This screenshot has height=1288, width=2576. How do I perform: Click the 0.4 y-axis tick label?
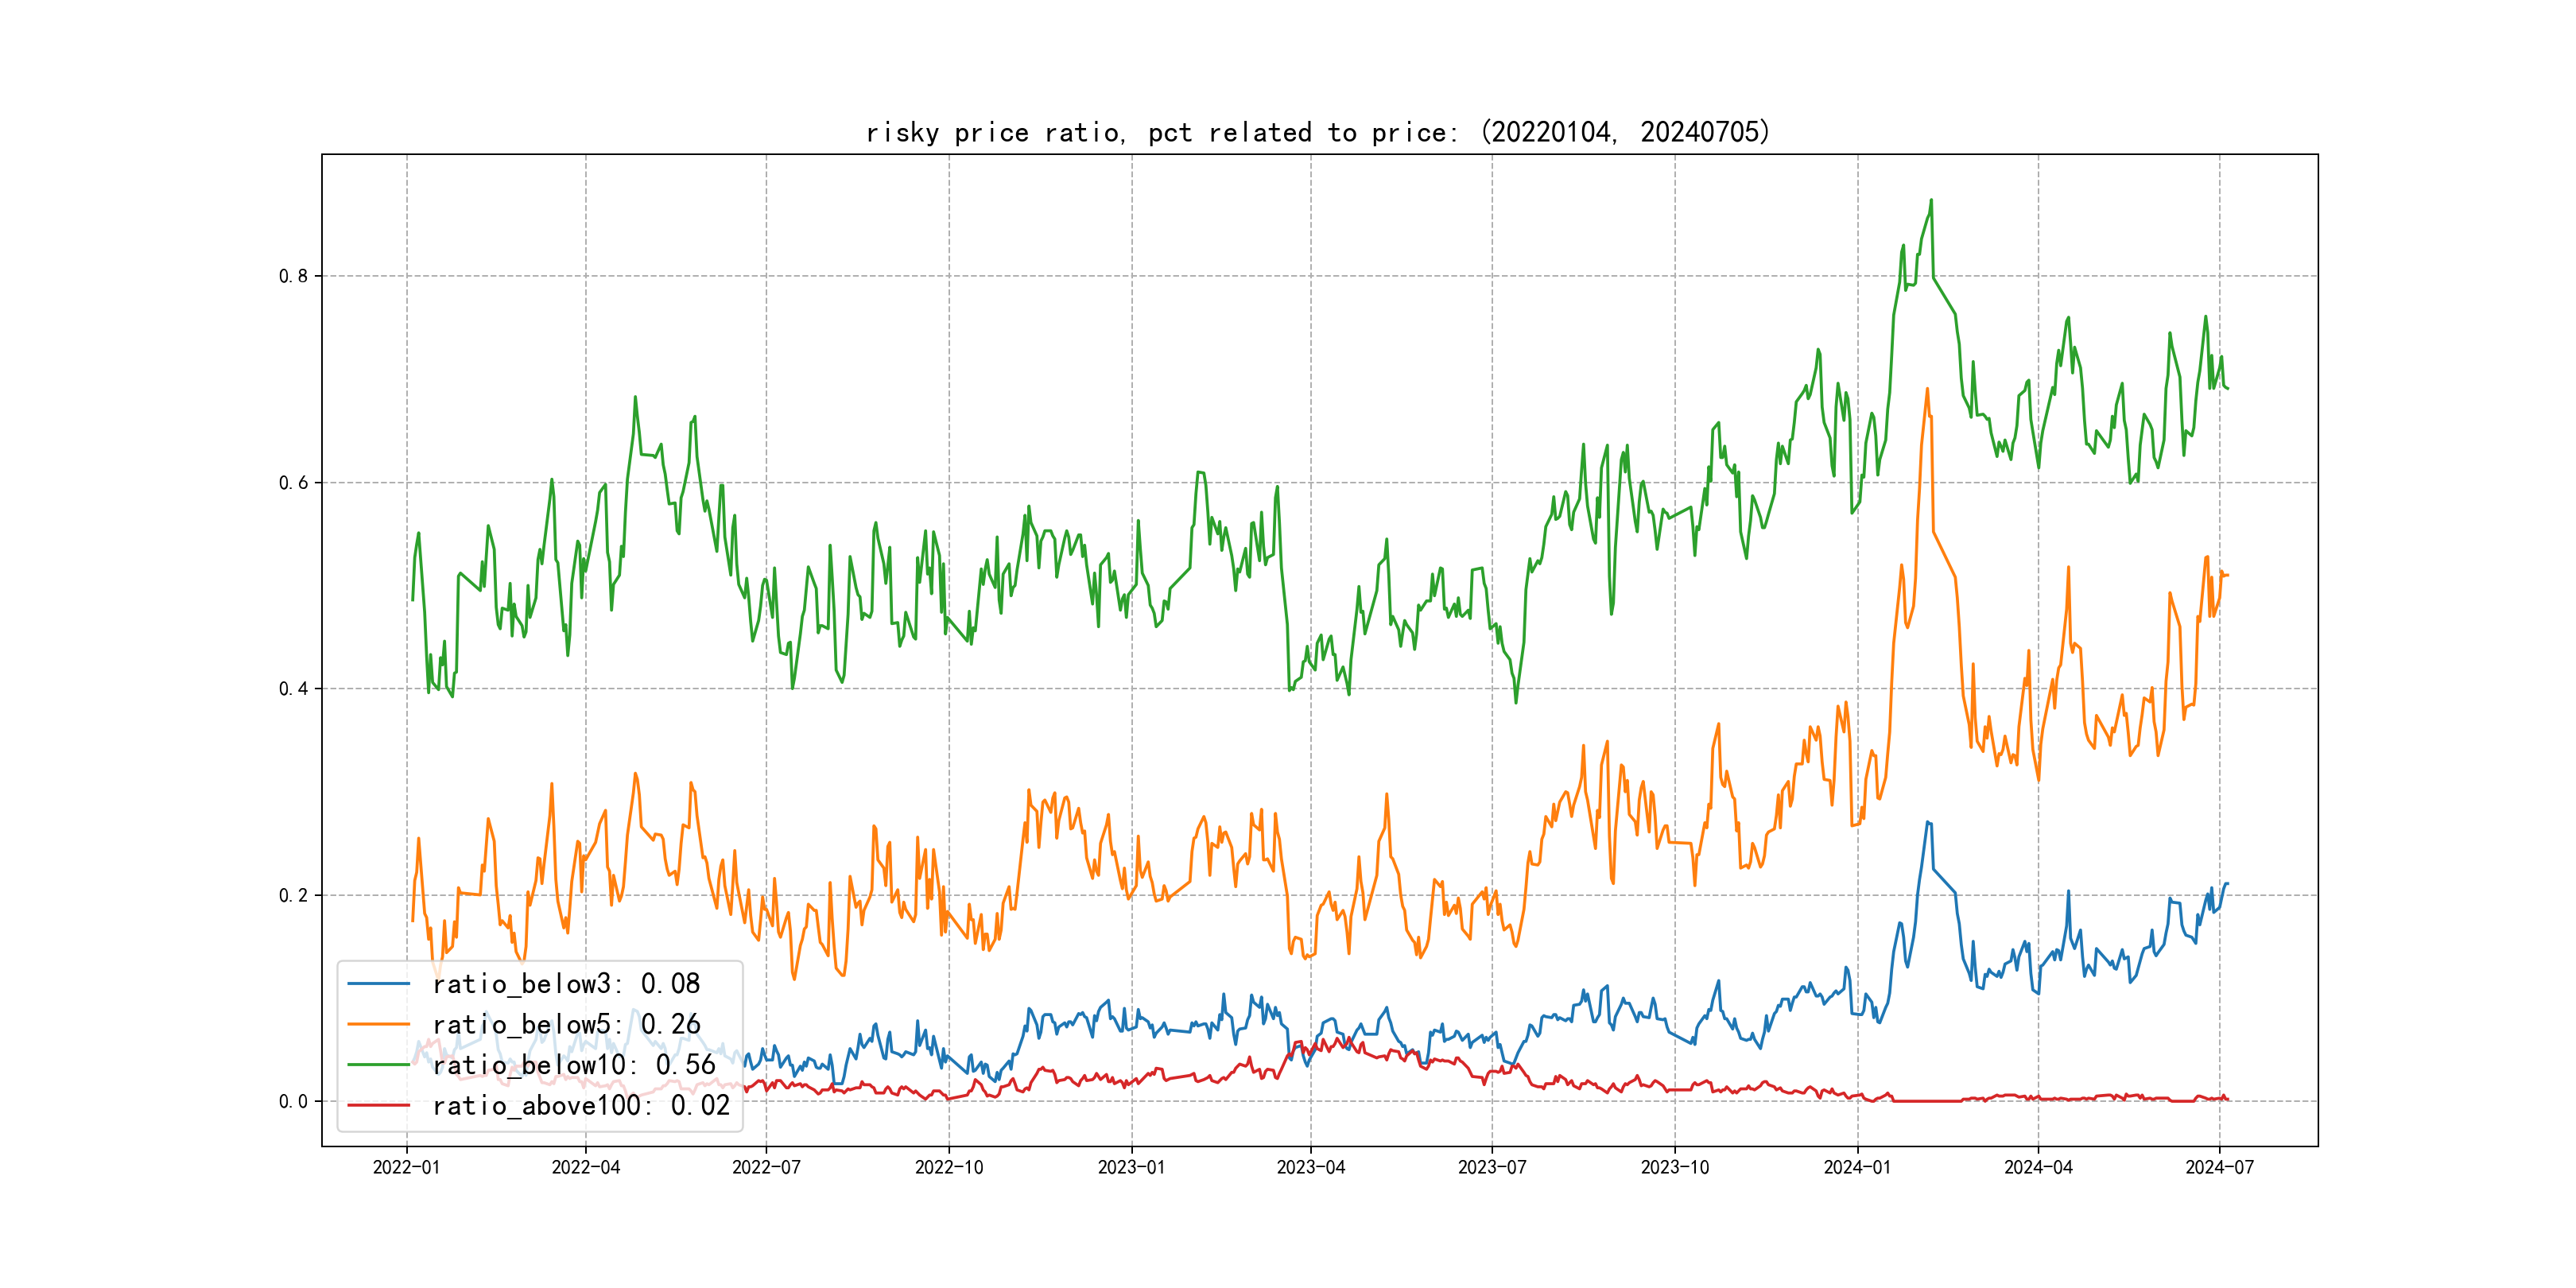pyautogui.click(x=293, y=688)
